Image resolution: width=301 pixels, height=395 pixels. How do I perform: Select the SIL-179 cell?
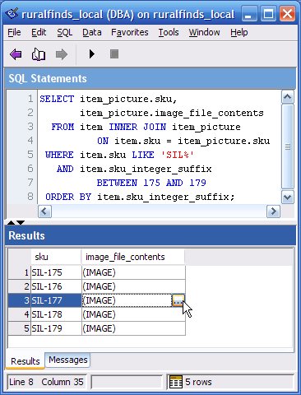tap(56, 328)
